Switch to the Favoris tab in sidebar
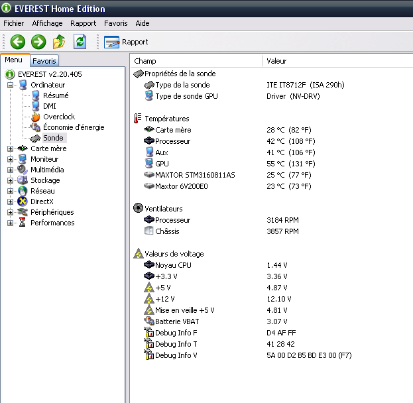The height and width of the screenshot is (403, 413). tap(44, 61)
